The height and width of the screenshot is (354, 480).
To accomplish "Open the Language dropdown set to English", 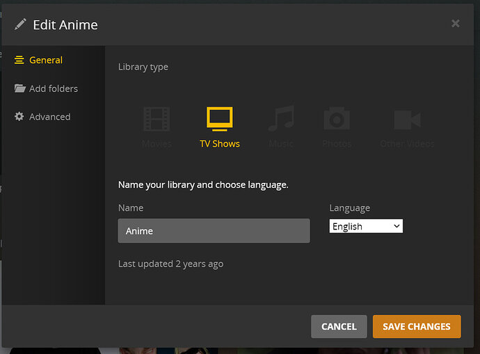I will point(366,226).
